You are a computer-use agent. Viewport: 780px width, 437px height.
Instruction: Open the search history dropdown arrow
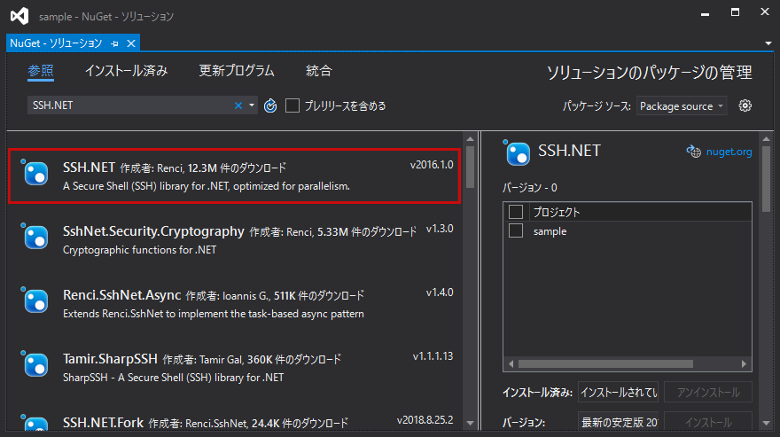tap(251, 105)
